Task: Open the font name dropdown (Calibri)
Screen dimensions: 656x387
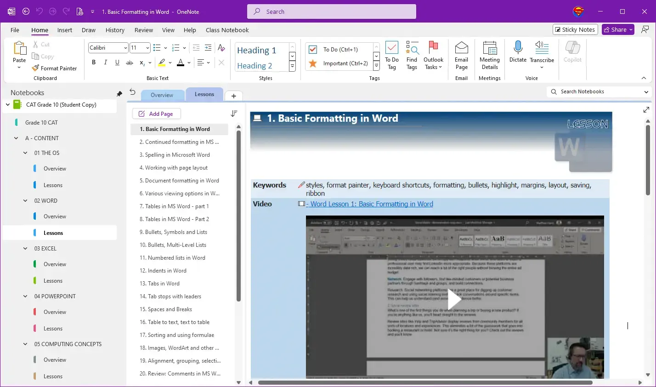Action: tap(125, 48)
